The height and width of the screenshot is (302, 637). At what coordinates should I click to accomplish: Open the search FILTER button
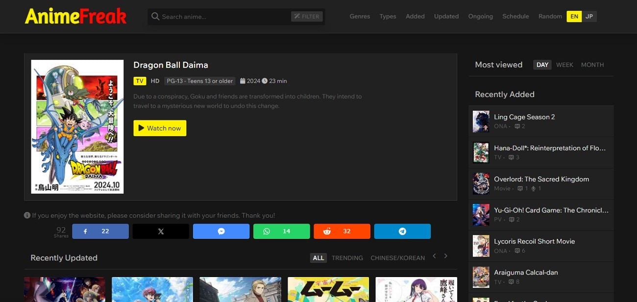point(307,17)
